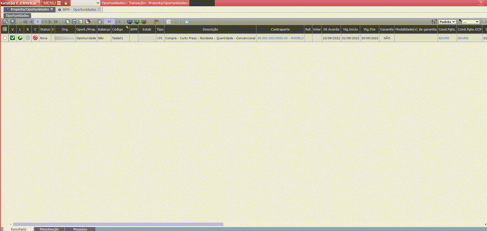Open the Padrão layout dropdown

(447, 22)
